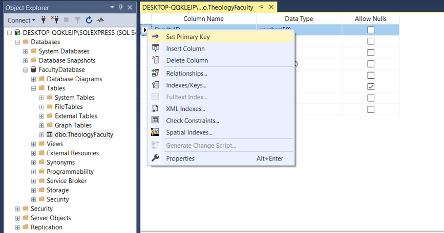
Task: Refresh the Object Explorer tree
Action: 89,20
